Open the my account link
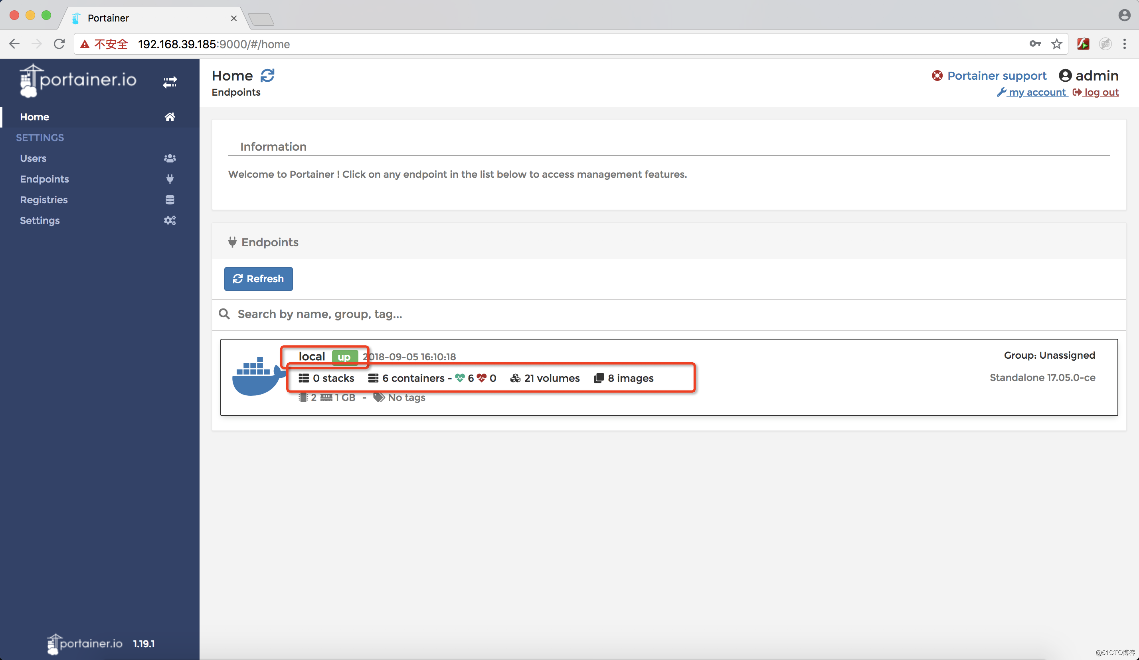The width and height of the screenshot is (1139, 660). tap(1032, 92)
